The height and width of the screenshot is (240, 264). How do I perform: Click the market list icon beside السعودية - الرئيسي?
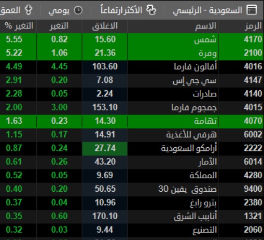click(x=252, y=10)
